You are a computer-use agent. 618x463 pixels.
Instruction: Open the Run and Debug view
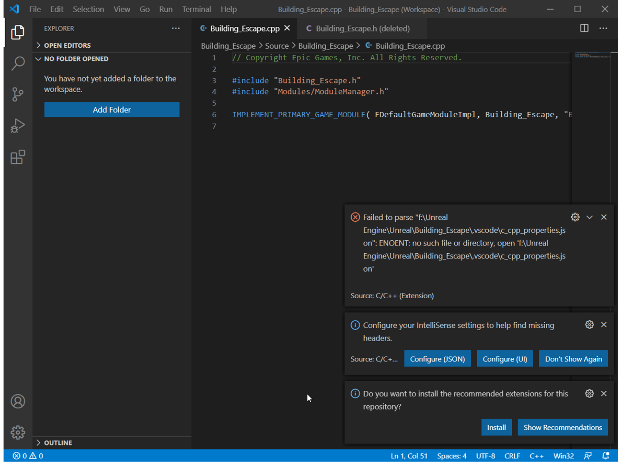18,126
